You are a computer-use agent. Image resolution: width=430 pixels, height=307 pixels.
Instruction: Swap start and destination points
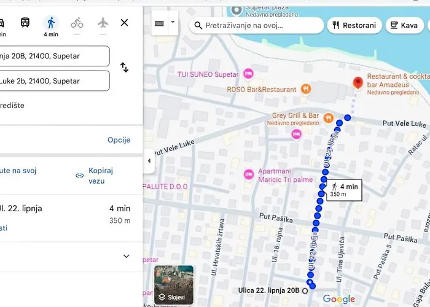point(124,68)
